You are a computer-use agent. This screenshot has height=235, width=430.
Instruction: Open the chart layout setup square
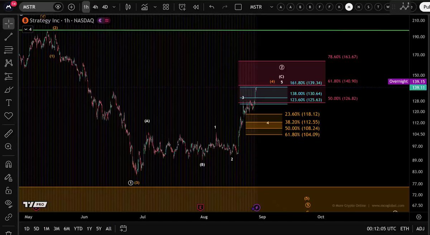(x=238, y=7)
